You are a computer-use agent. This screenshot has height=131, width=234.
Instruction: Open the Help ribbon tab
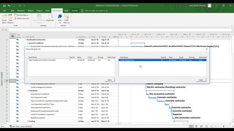66,11
